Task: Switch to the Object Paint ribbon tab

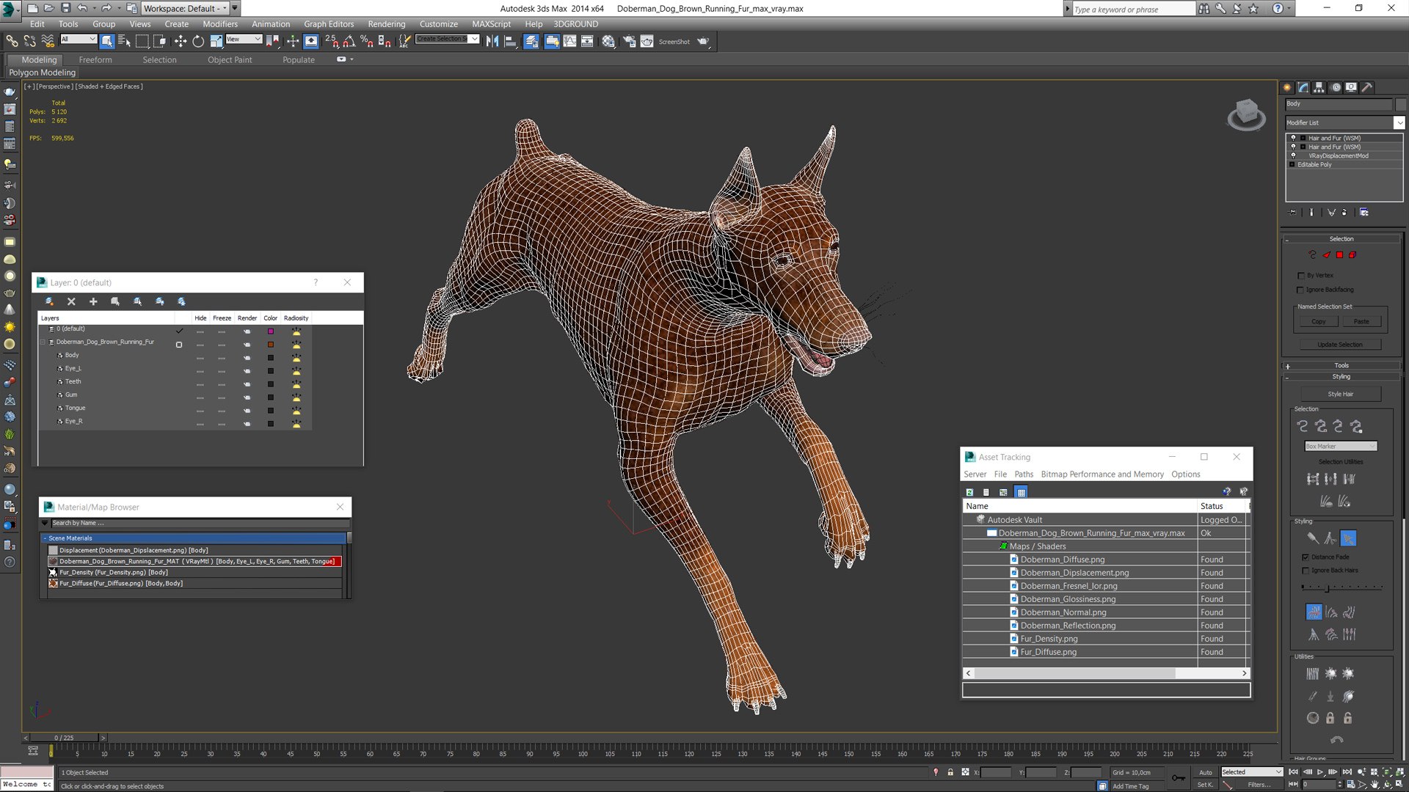Action: coord(230,60)
